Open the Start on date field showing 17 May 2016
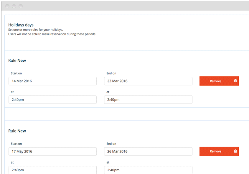 coord(52,151)
